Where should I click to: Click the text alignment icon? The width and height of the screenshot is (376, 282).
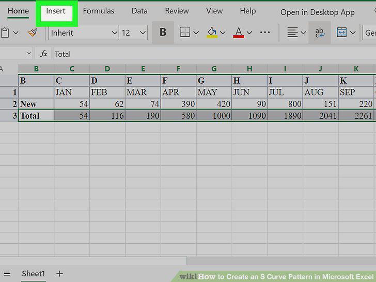[292, 33]
